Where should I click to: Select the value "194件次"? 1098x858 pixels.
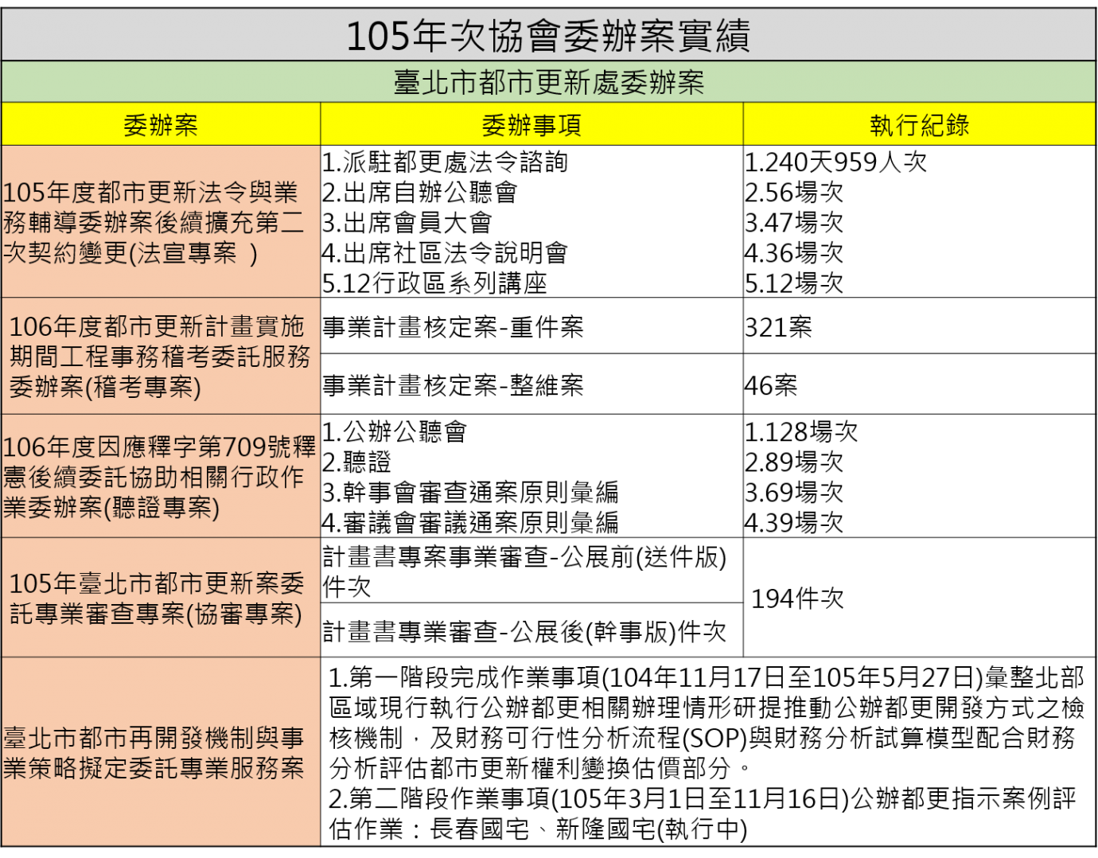797,599
